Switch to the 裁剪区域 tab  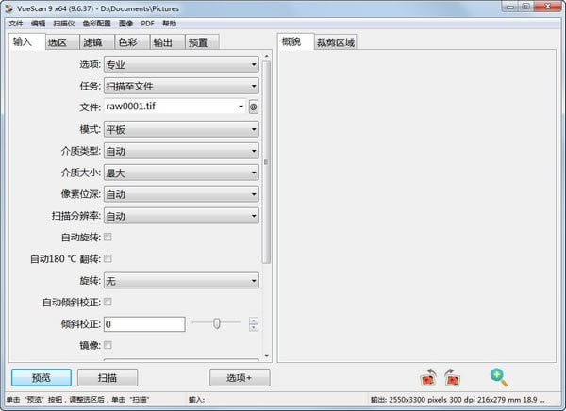336,42
